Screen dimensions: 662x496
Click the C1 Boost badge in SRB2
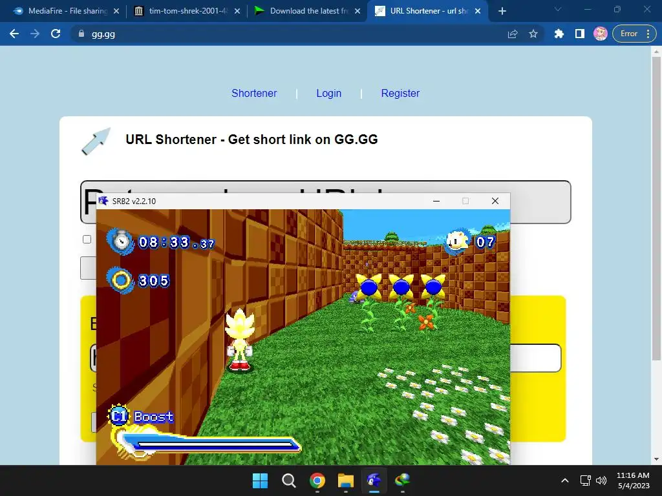pos(118,416)
